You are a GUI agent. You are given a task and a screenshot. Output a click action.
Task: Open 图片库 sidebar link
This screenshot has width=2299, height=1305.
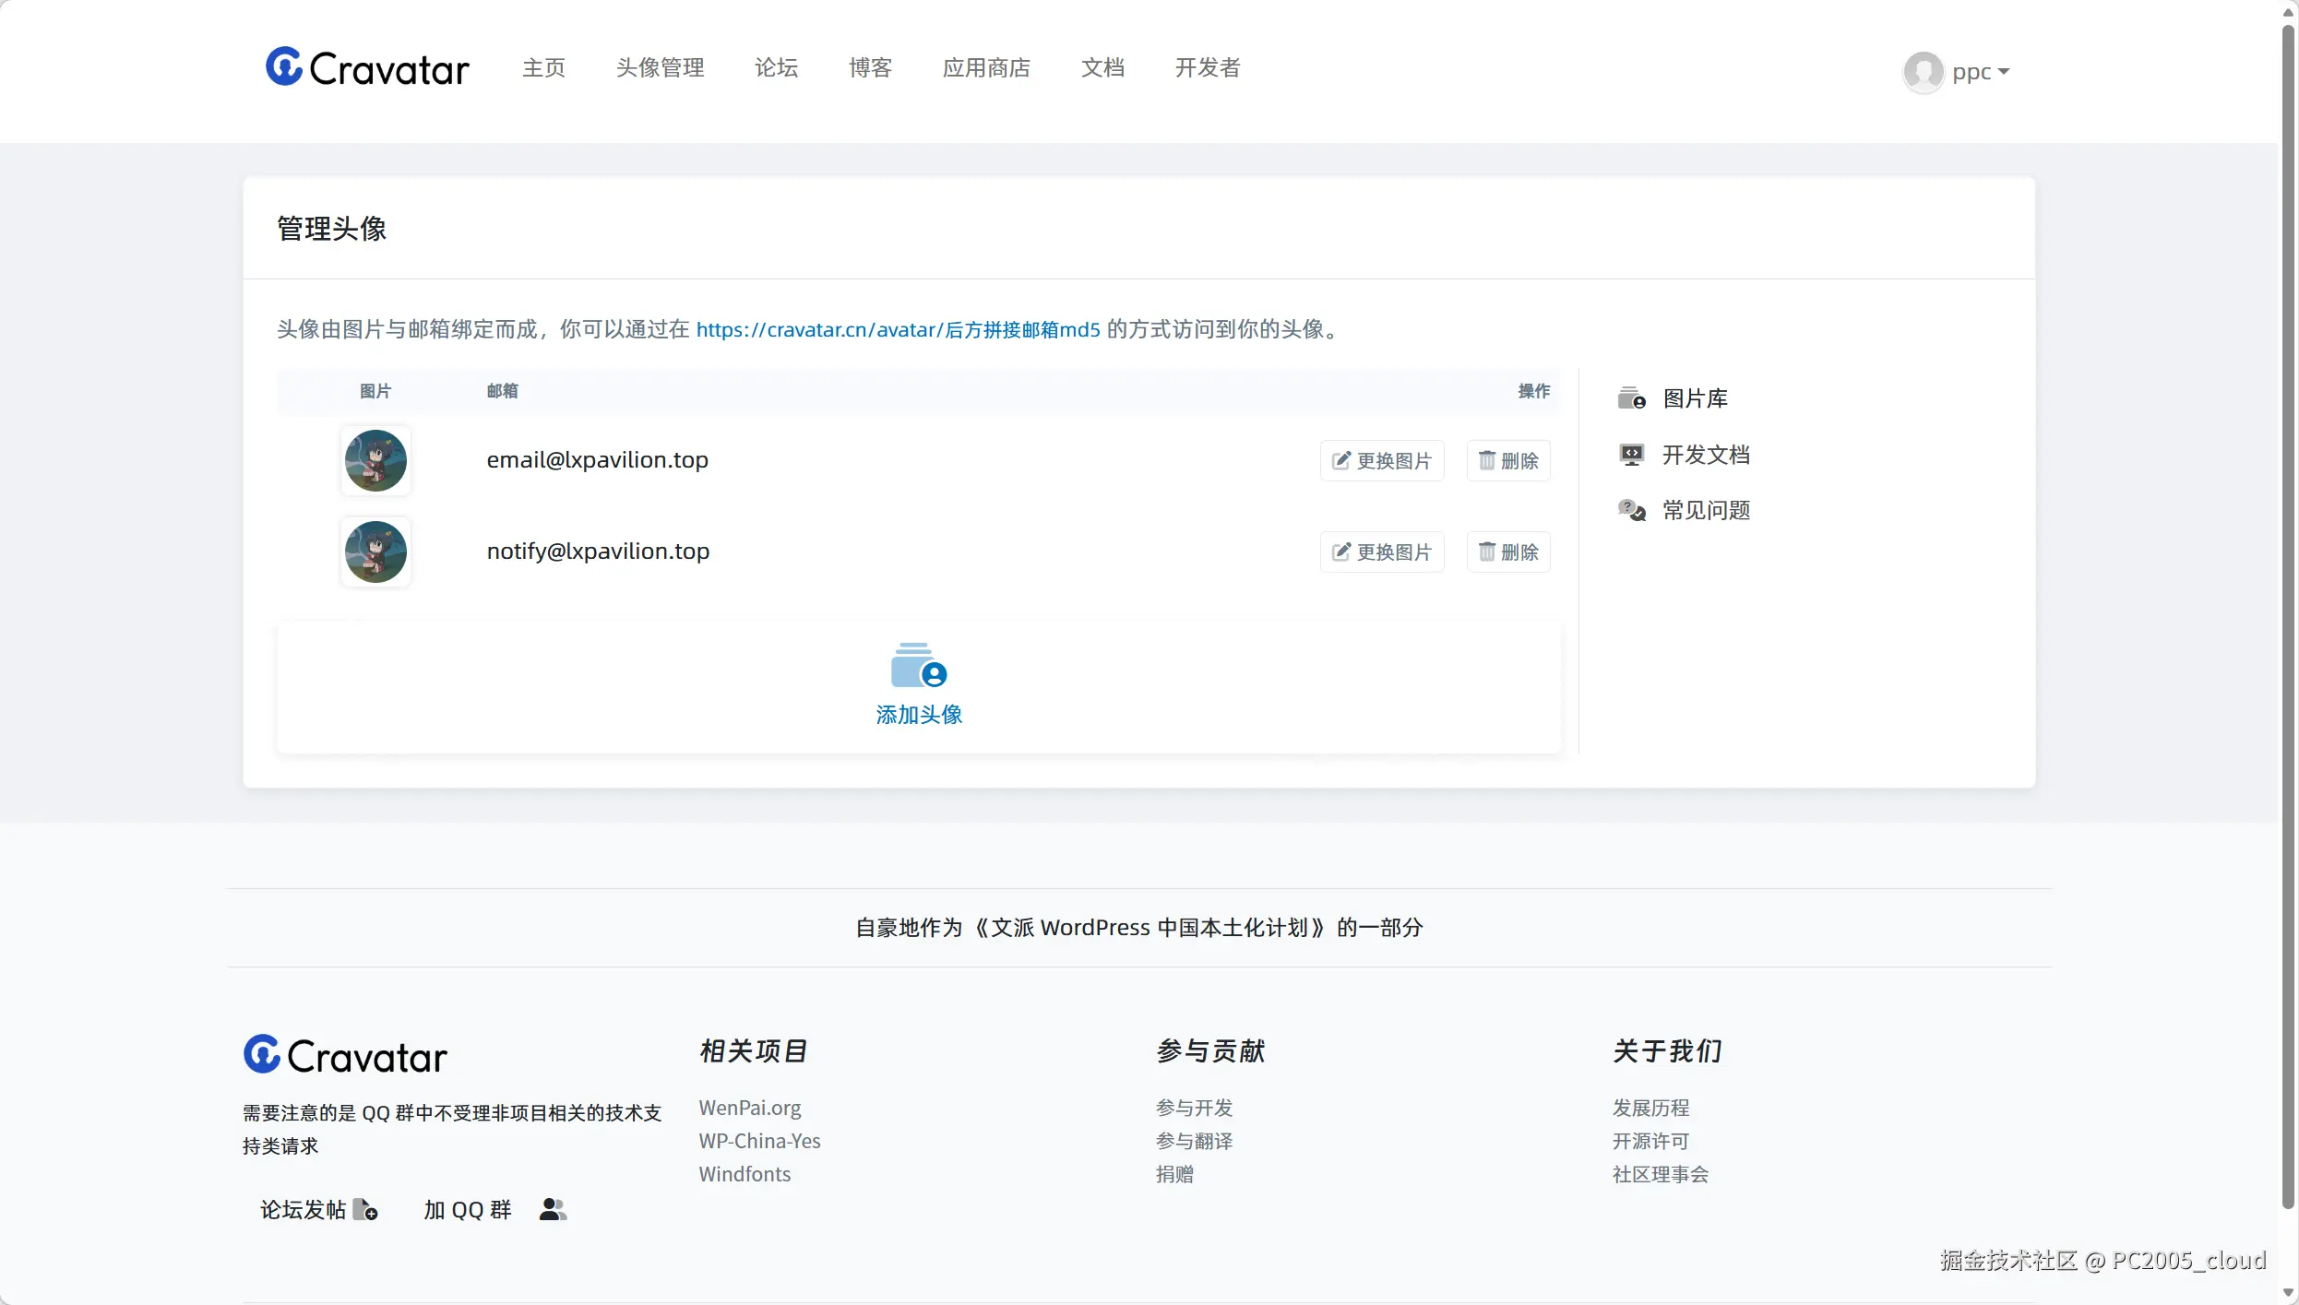1695,398
